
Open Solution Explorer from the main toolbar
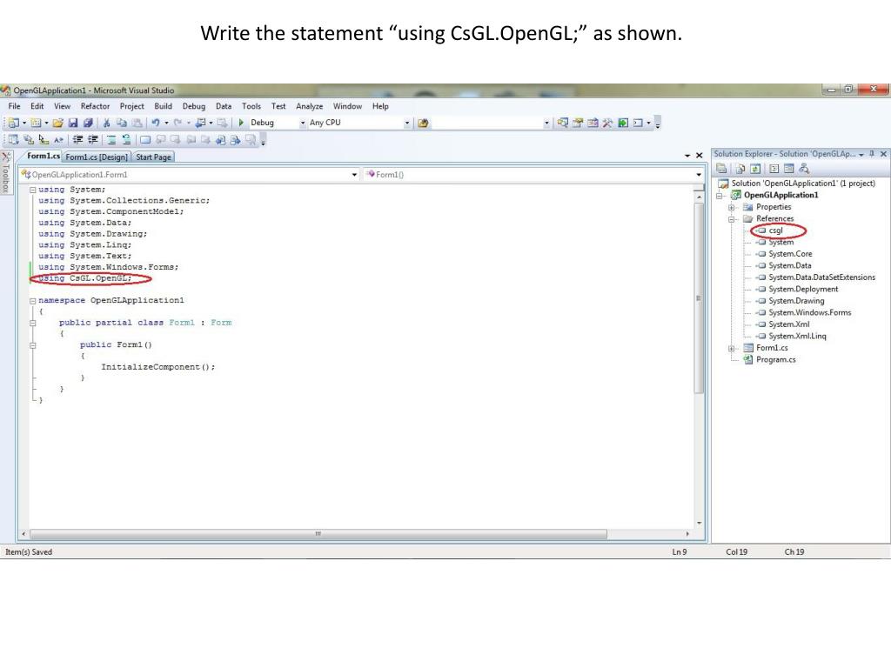pos(563,123)
